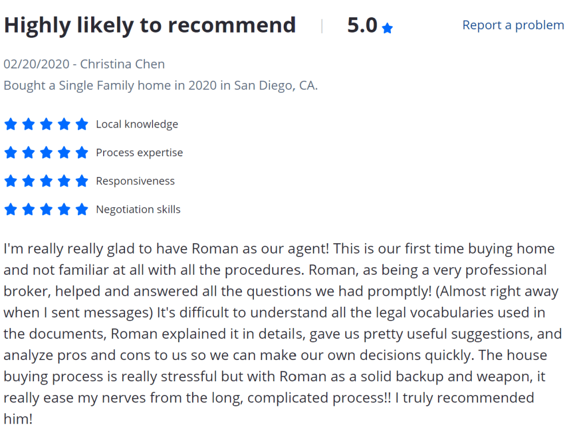This screenshot has height=435, width=587.
Task: Click the fourth star for Responsiveness
Action: tap(64, 181)
